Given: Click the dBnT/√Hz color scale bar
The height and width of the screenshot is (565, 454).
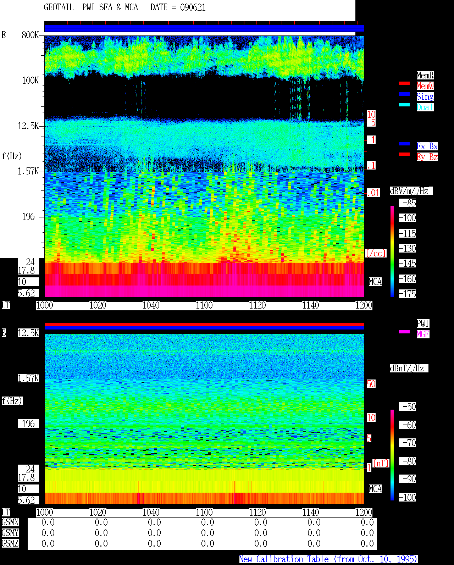Looking at the screenshot, I should (392, 455).
